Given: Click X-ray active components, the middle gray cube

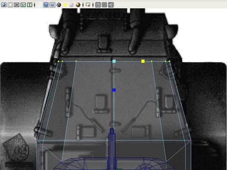Looking at the screenshot, I should pyautogui.click(x=104, y=5).
